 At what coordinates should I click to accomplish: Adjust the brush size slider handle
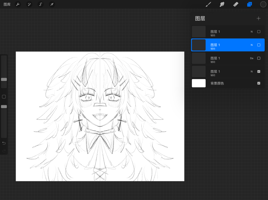tap(4, 79)
